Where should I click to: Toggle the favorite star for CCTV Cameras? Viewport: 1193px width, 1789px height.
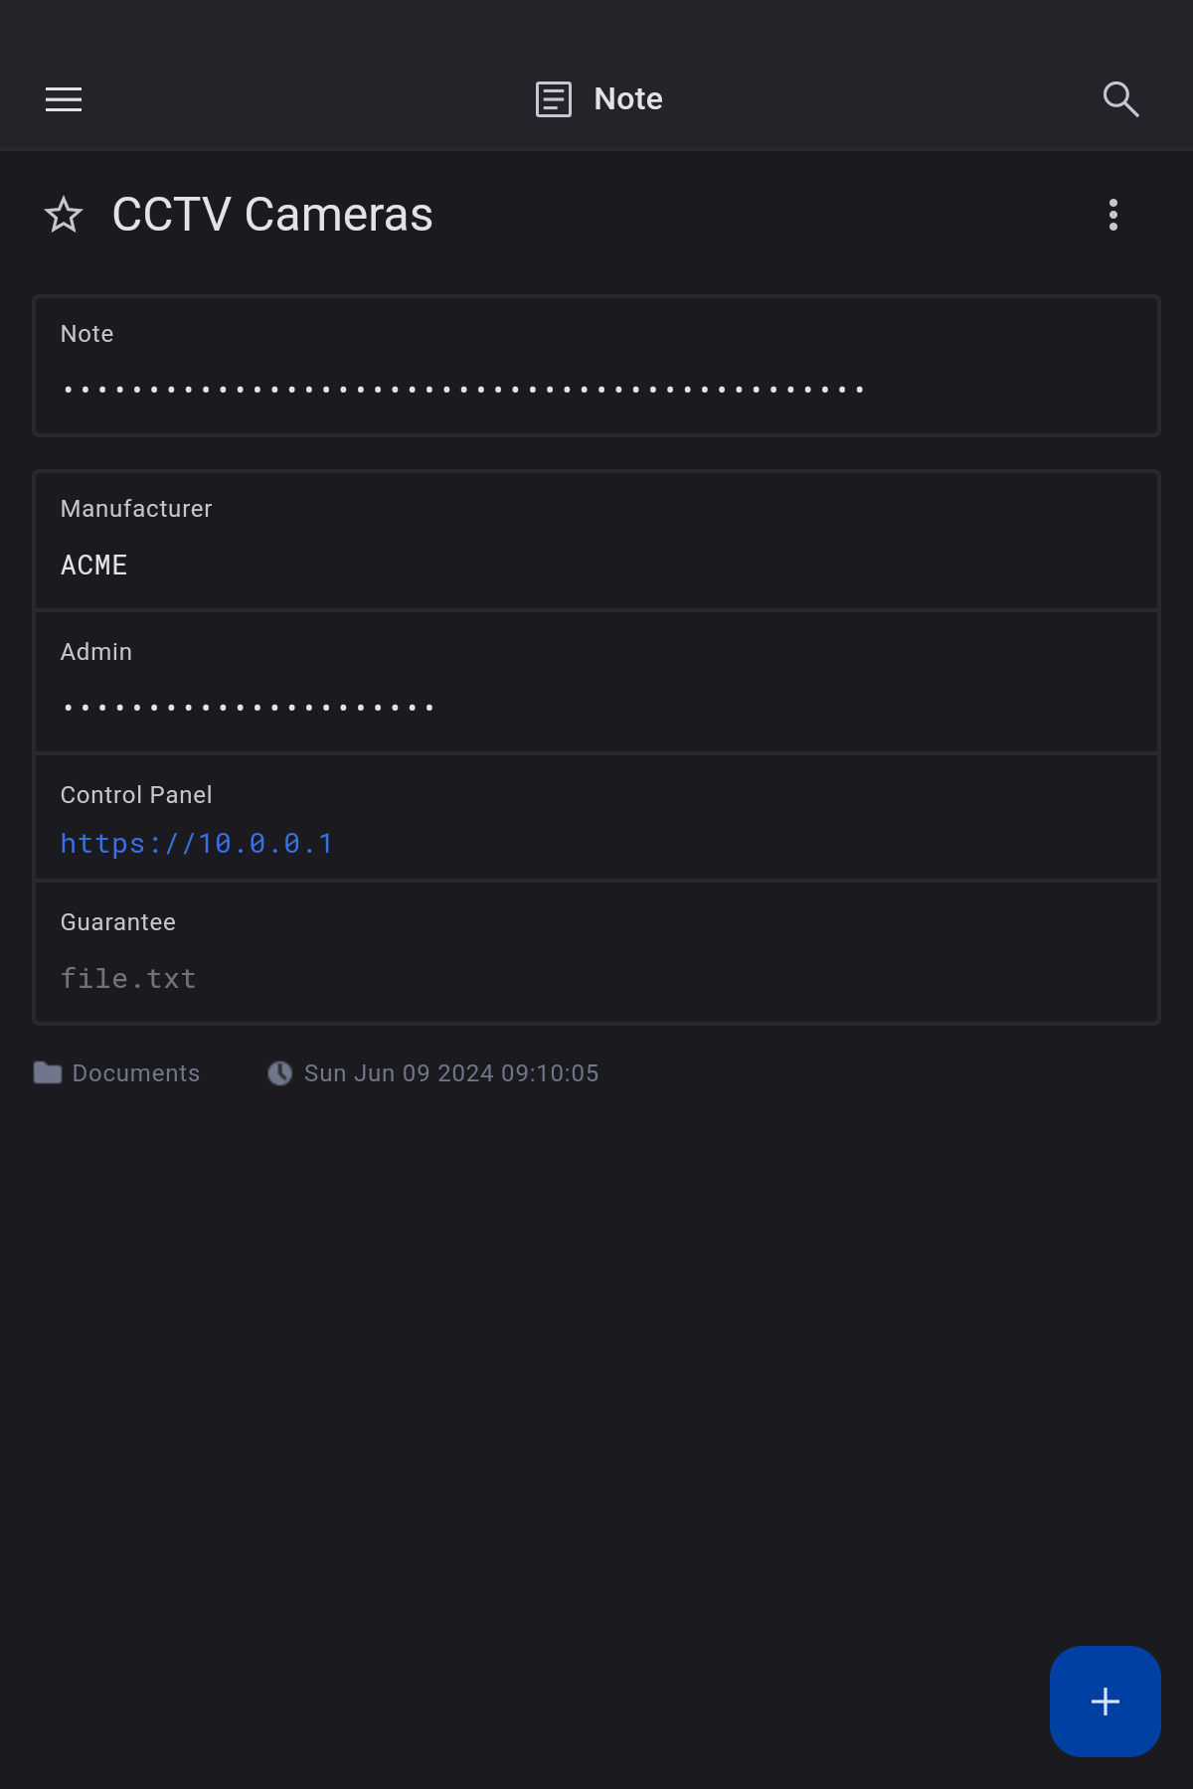pyautogui.click(x=64, y=215)
